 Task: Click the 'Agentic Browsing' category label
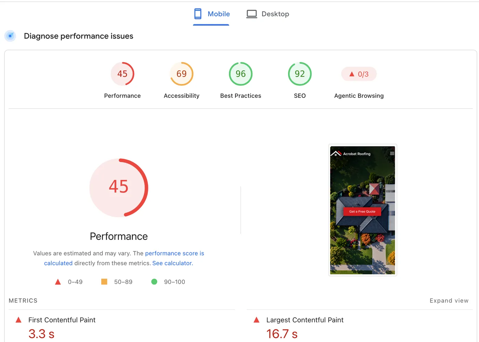pos(359,96)
